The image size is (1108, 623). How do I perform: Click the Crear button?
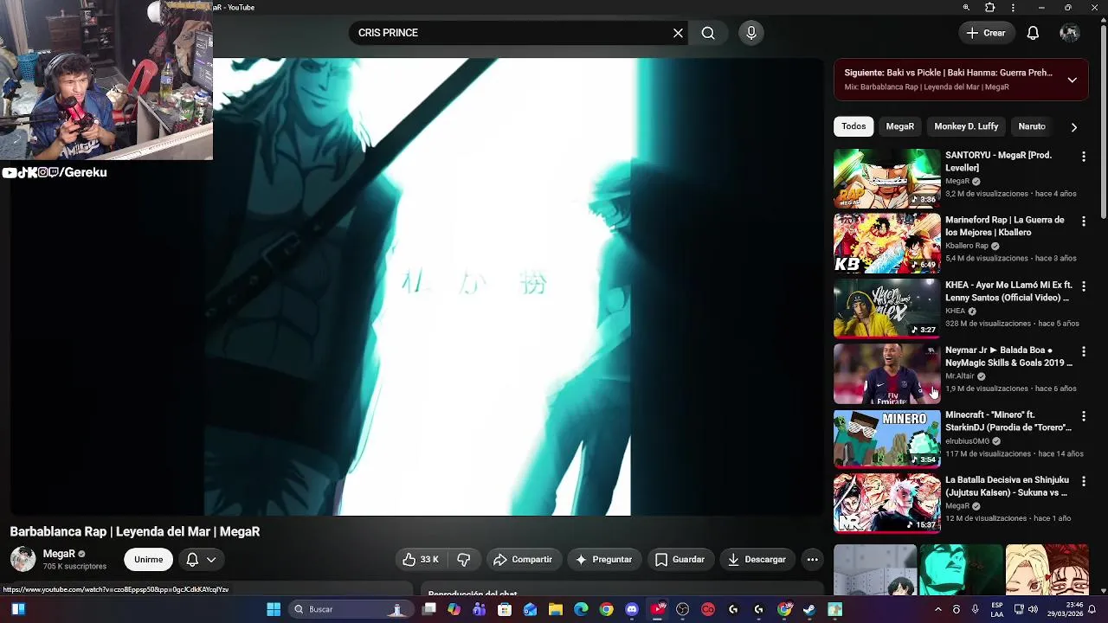pos(986,33)
